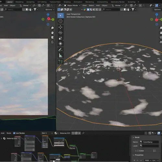Open Global orientation dropdown in left viewport
This screenshot has width=162, height=162.
click(25, 6)
